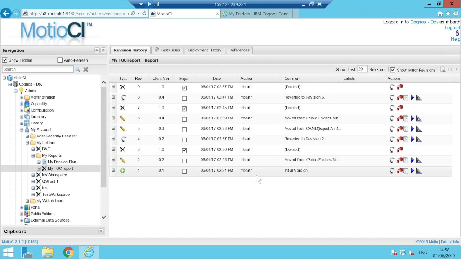Expand the MyWorkspace tree node
The width and height of the screenshot is (461, 259).
point(33,175)
